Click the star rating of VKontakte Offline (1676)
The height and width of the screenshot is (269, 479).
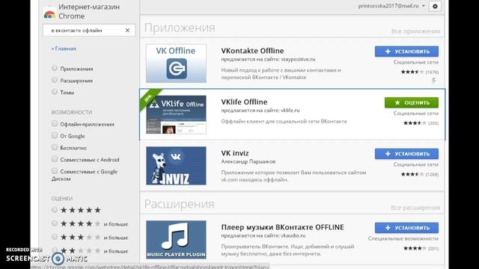point(412,72)
